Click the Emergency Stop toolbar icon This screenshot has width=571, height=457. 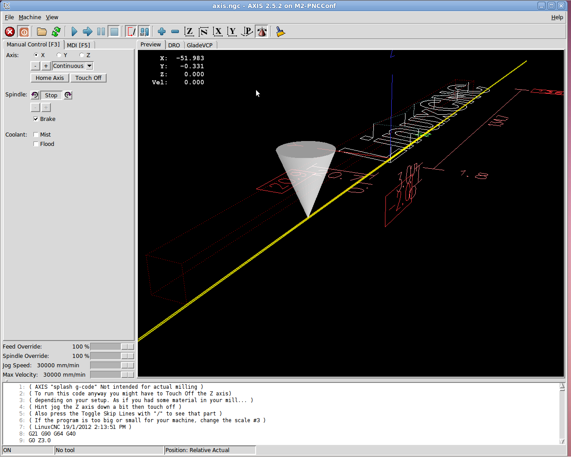pyautogui.click(x=10, y=32)
